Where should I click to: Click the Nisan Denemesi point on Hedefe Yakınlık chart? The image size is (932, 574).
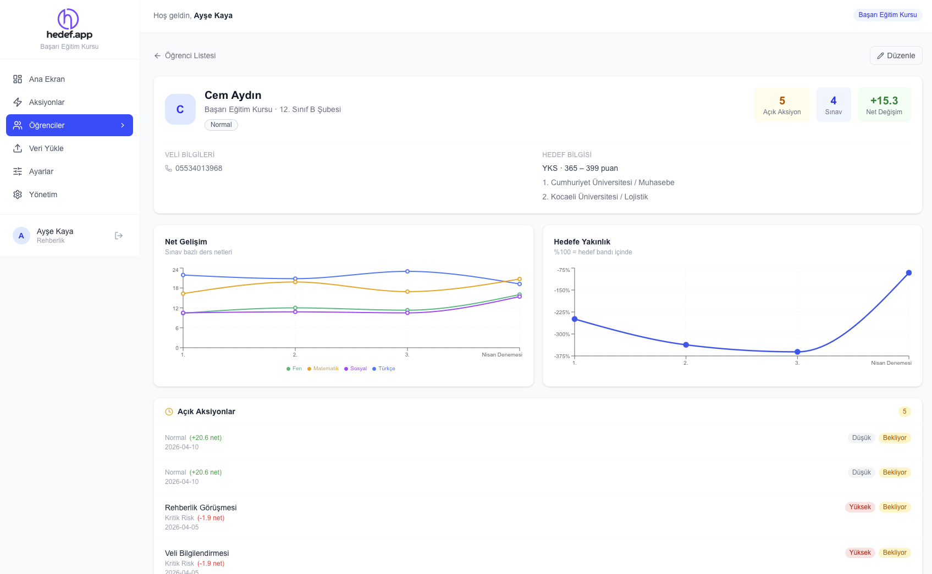coord(909,273)
